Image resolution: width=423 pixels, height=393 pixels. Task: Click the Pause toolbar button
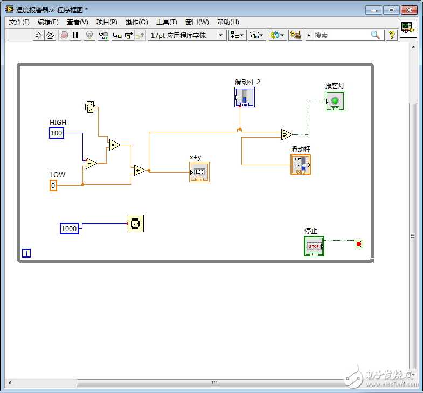point(75,36)
